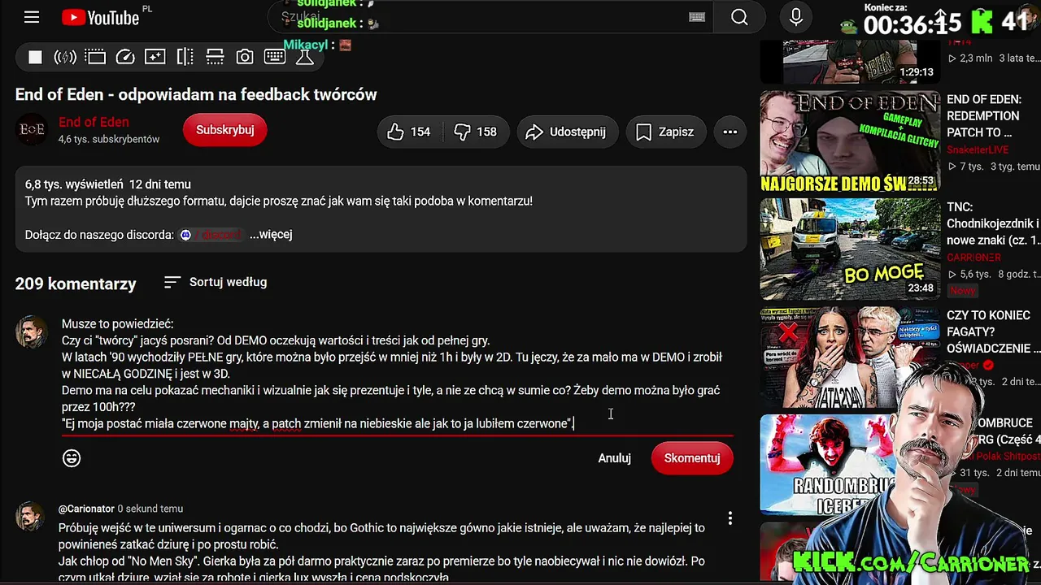Open the CZY TO KONIEC FAGATY thumbnail

tap(850, 357)
